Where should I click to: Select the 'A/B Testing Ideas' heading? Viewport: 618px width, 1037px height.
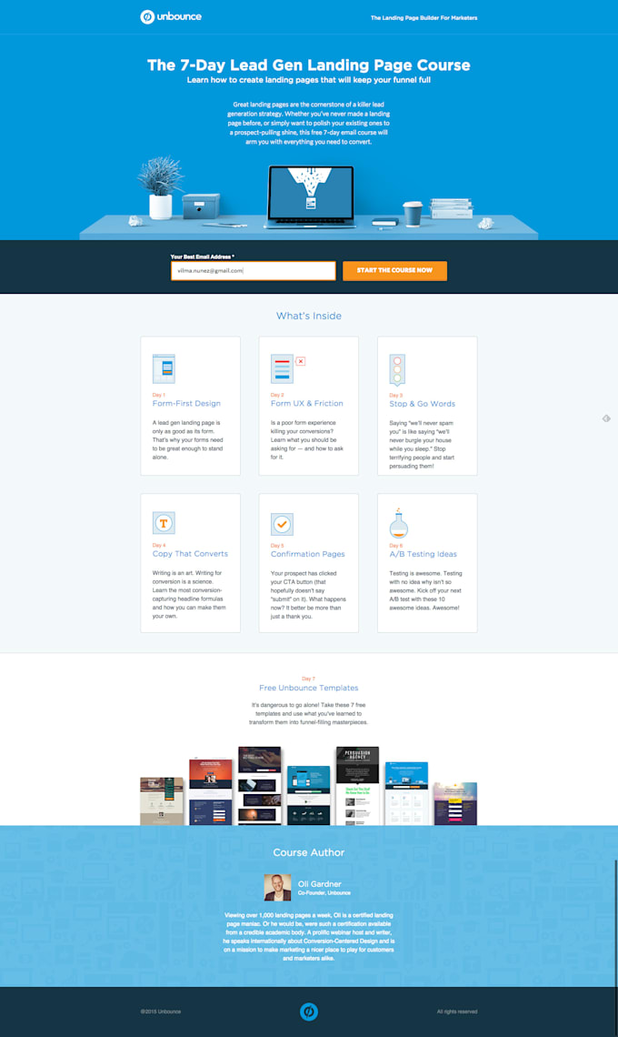(423, 554)
